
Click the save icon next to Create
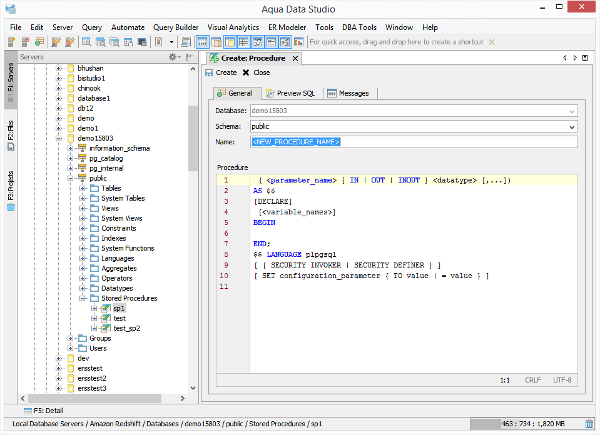point(209,72)
